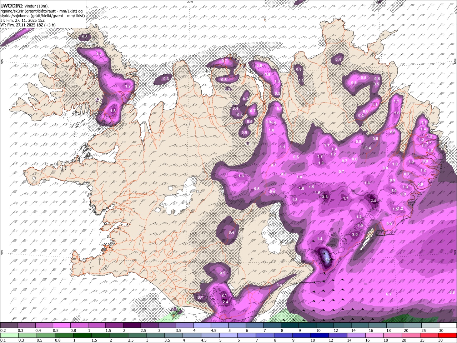The height and width of the screenshot is (343, 457).
Task: Click the "30" label at the top legend's end
Action: pos(441,330)
